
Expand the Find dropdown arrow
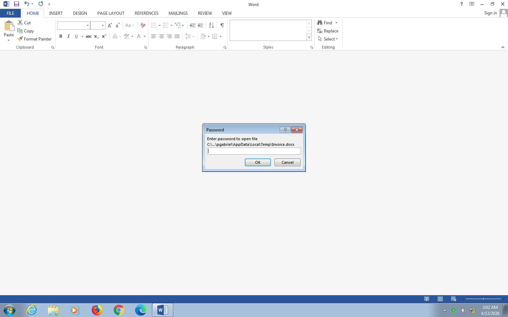(336, 23)
